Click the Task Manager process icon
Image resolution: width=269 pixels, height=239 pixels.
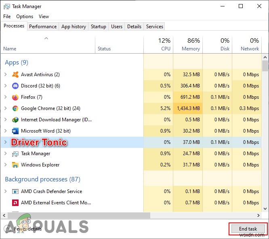(15, 154)
